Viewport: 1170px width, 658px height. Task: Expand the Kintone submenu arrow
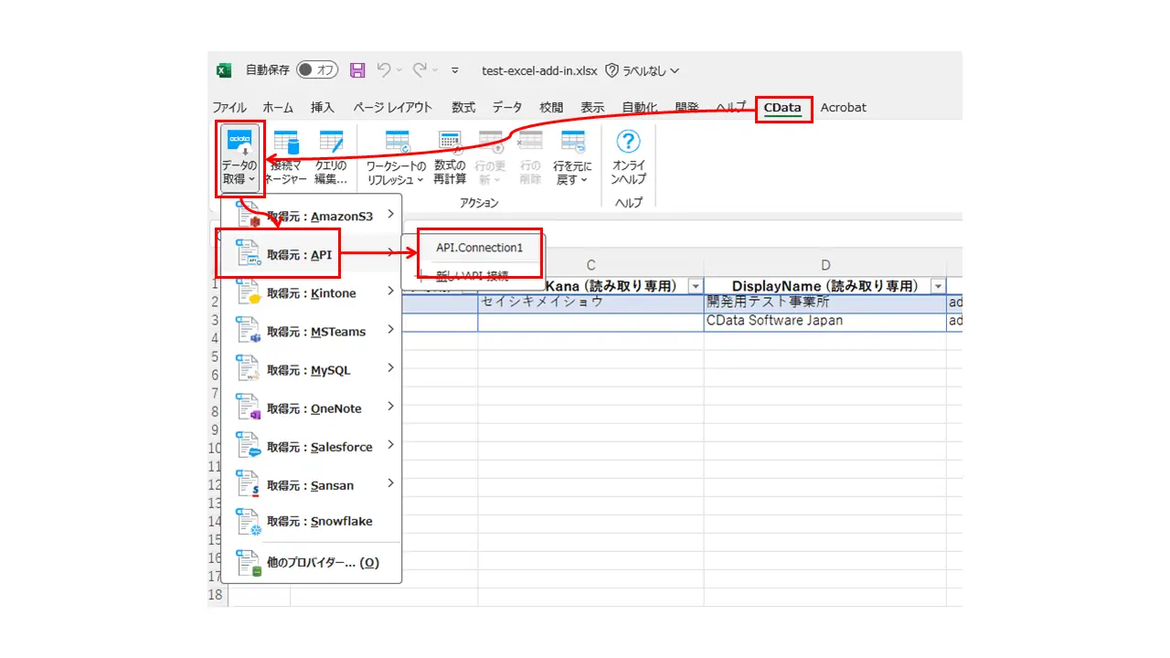(x=390, y=292)
